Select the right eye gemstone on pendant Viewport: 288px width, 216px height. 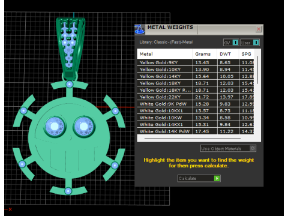click(x=84, y=127)
